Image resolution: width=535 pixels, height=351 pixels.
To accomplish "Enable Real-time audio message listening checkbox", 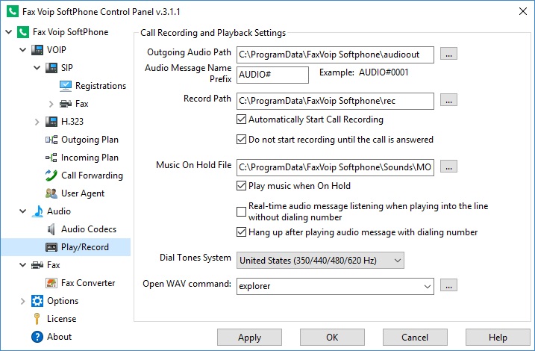I will [x=241, y=211].
